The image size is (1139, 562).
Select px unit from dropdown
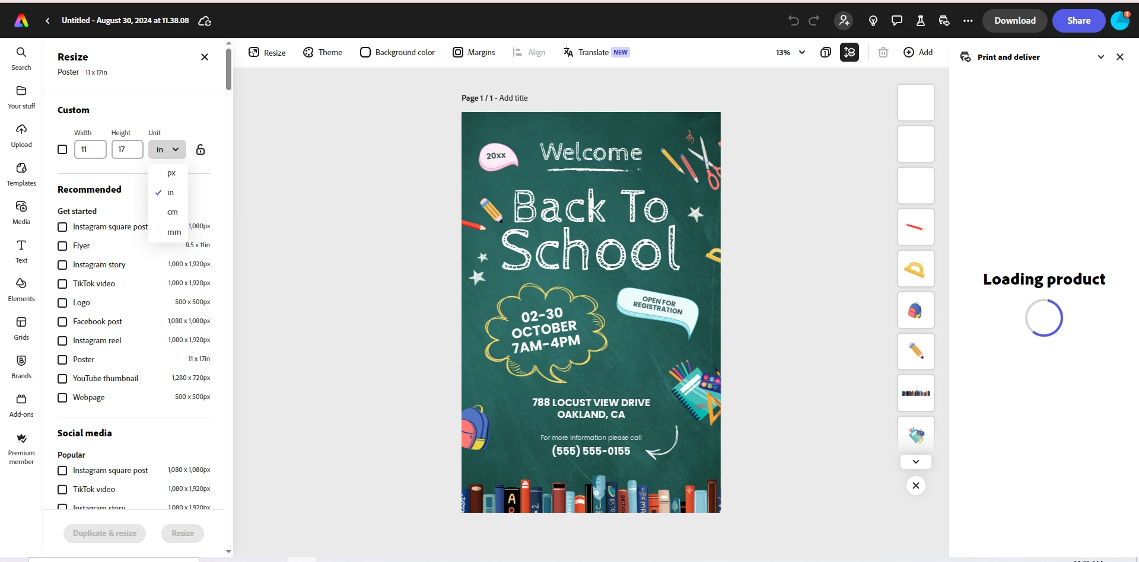(x=168, y=173)
